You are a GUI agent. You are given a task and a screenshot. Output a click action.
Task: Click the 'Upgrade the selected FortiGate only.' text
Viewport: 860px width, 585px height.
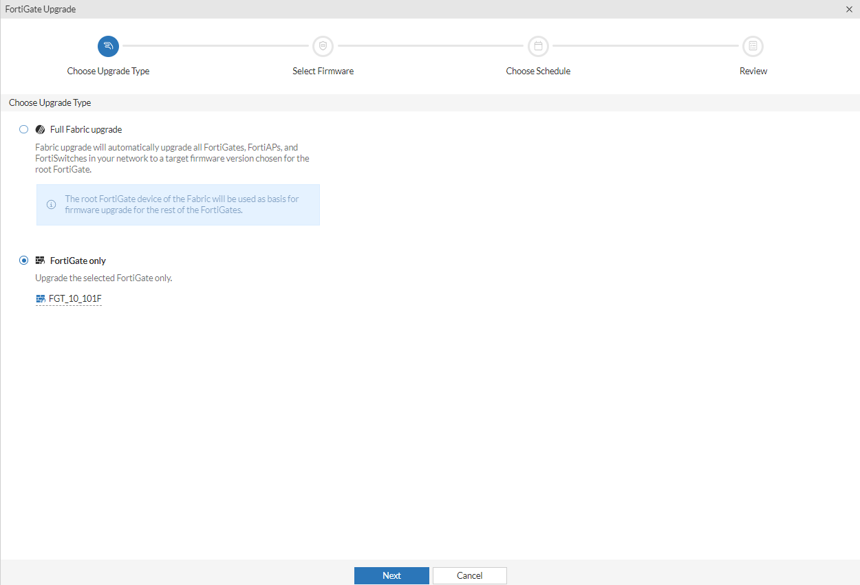point(103,278)
